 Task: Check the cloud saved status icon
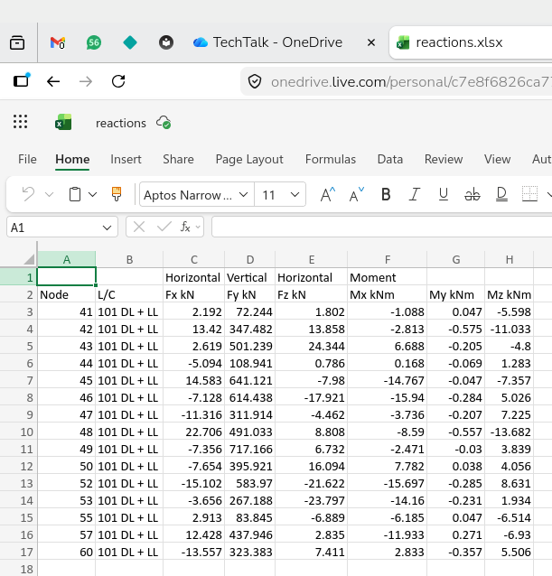tap(164, 122)
